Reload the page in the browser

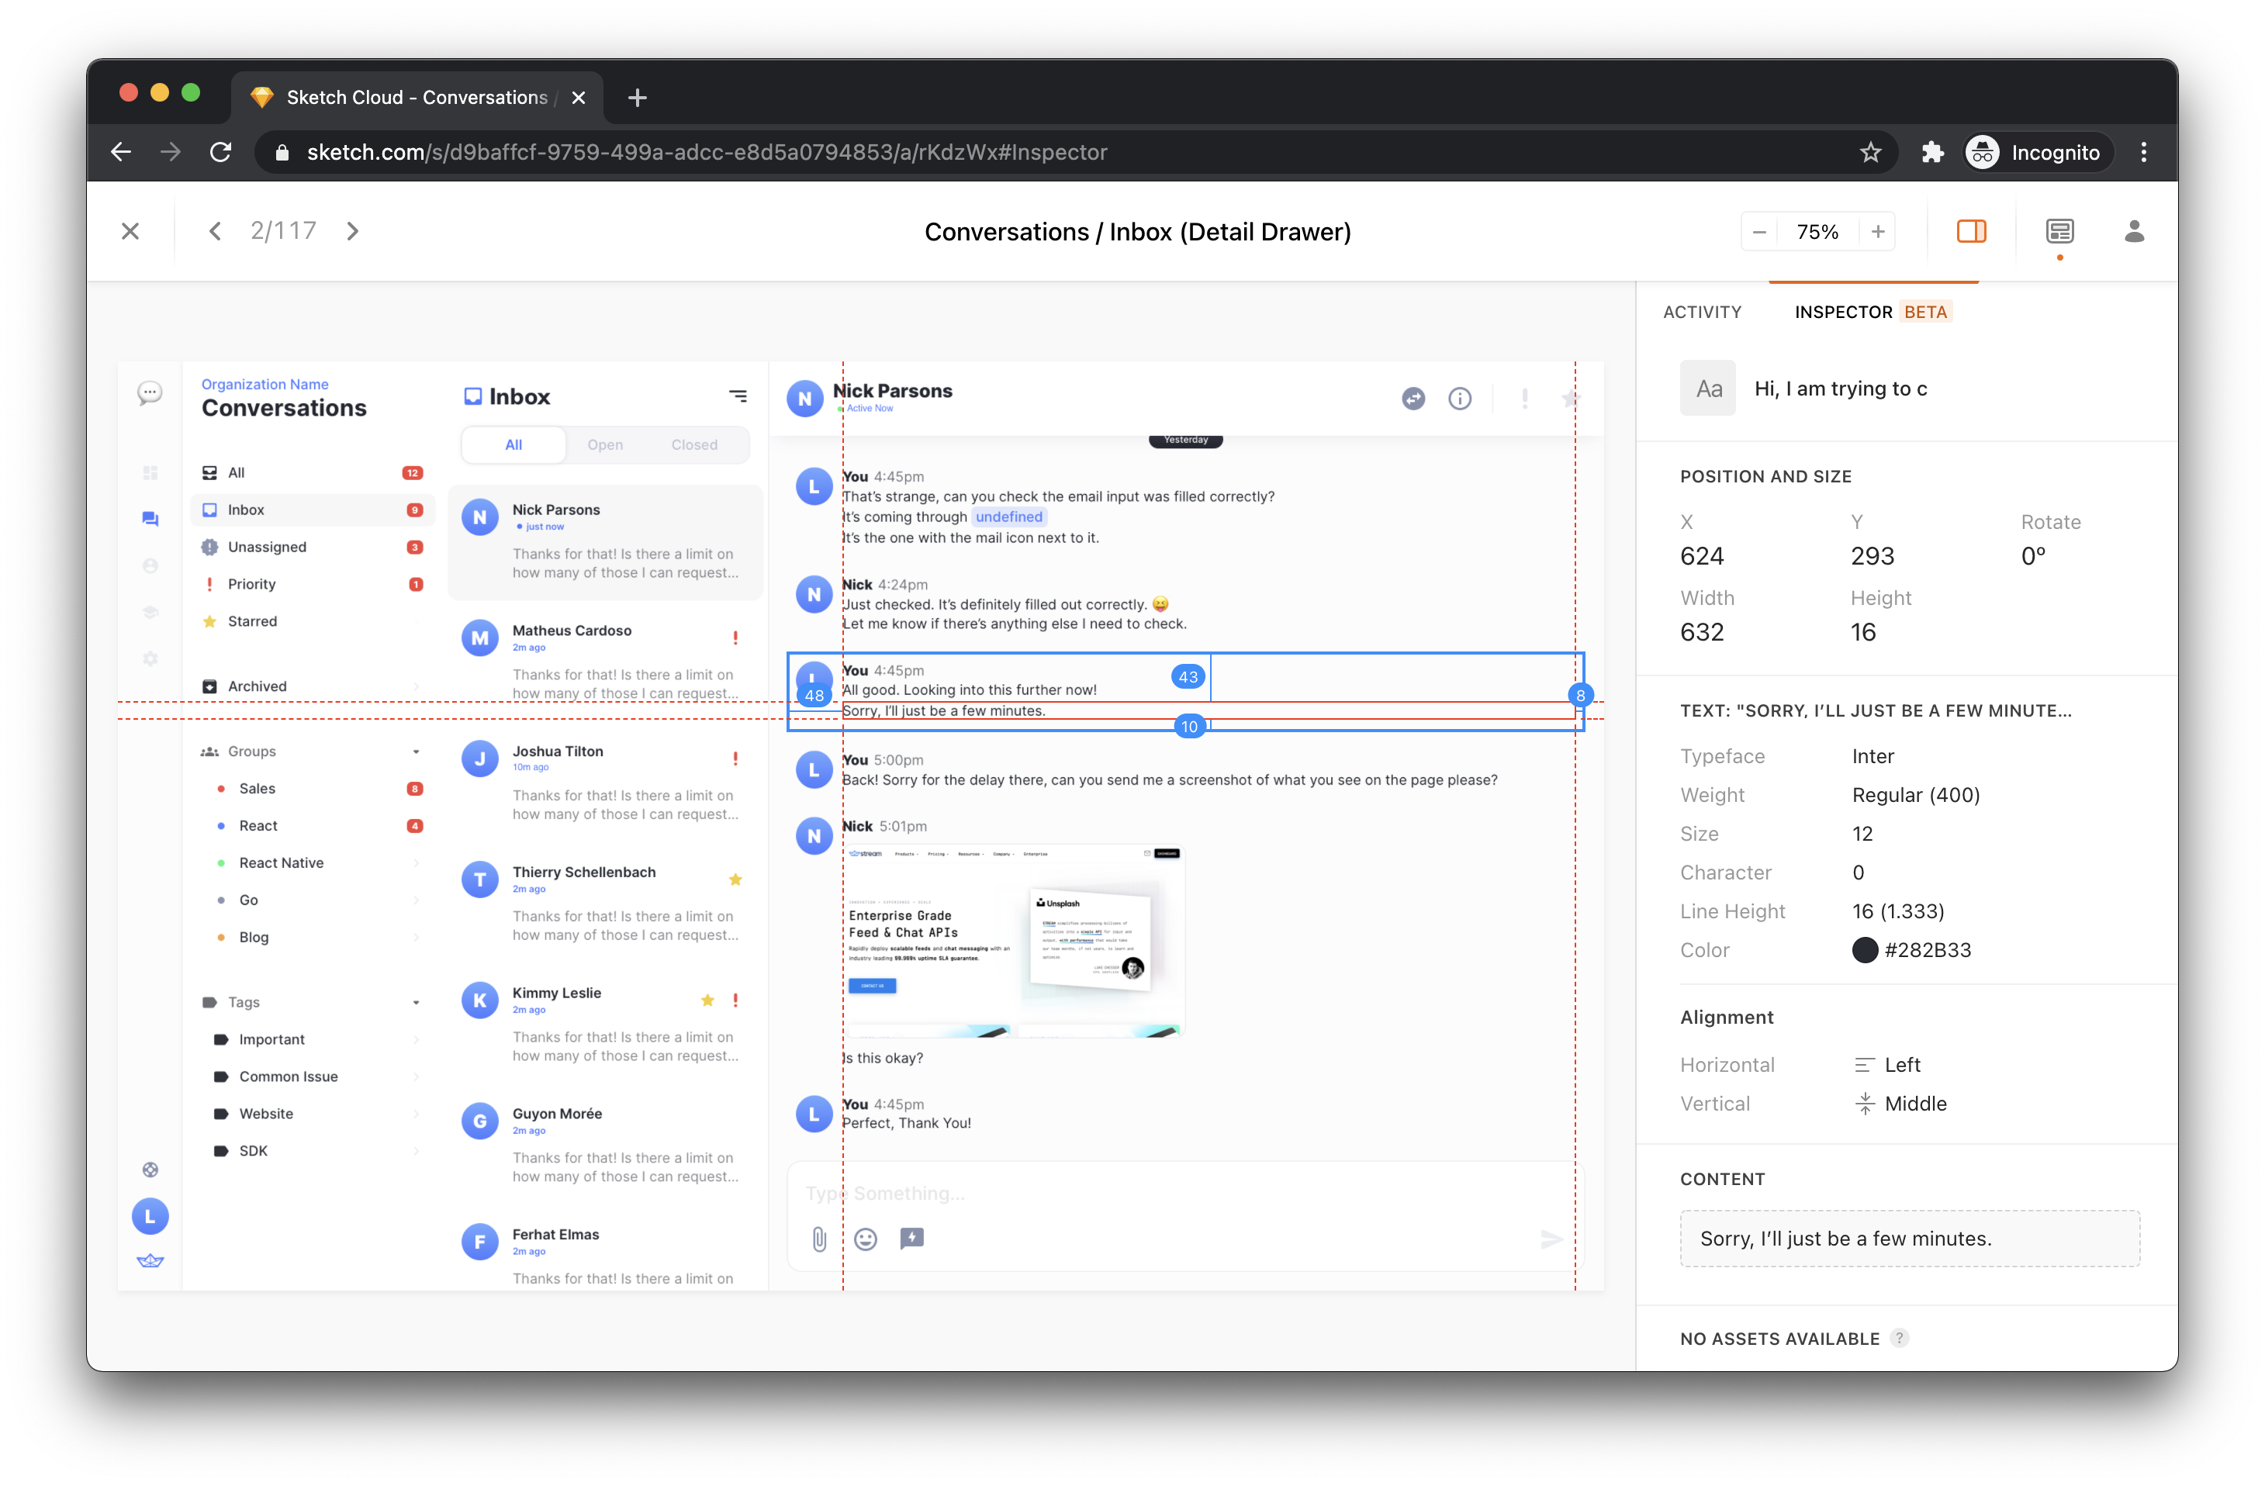click(221, 152)
